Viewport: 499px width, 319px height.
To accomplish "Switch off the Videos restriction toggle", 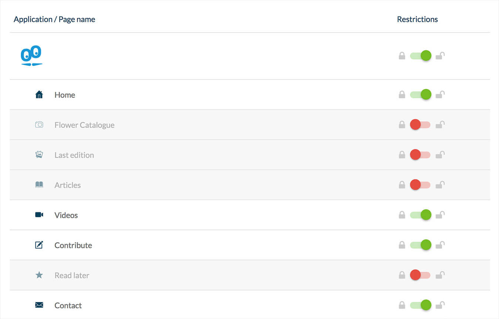I will [x=421, y=215].
